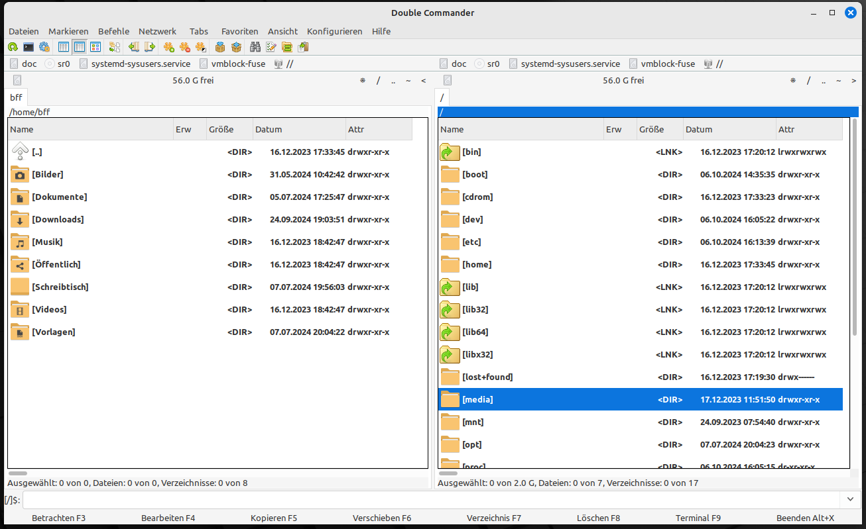
Task: Open the options gear icon in the toolbar
Action: tap(44, 47)
